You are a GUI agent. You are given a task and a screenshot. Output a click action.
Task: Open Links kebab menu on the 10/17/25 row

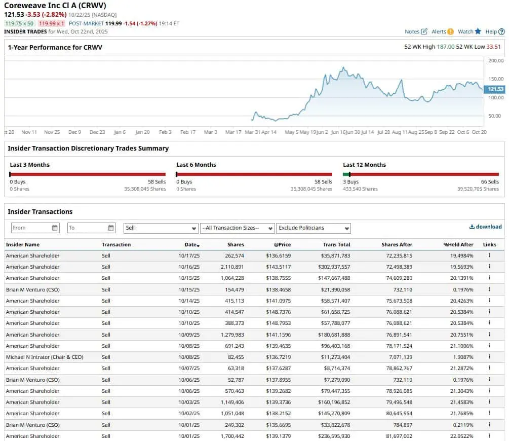[x=489, y=255]
